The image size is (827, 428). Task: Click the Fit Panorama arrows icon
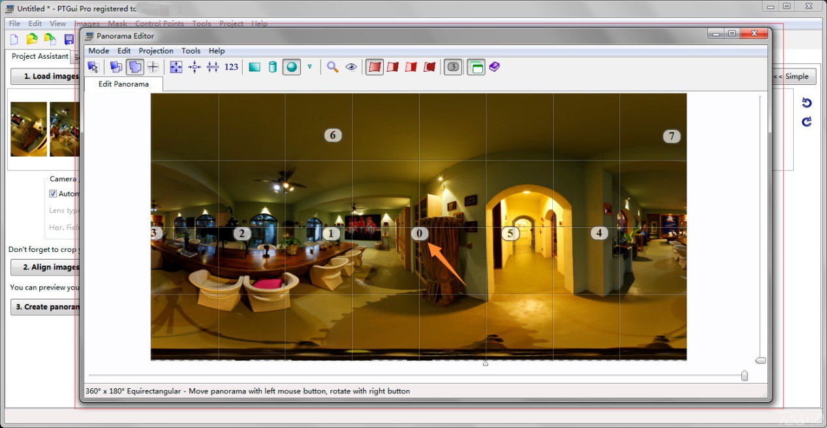(175, 67)
